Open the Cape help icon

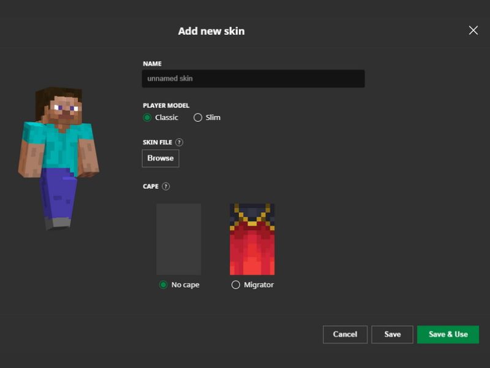click(166, 186)
